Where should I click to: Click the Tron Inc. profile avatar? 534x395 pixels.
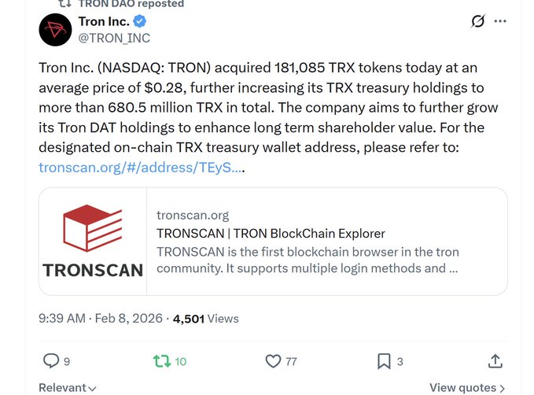(x=55, y=29)
